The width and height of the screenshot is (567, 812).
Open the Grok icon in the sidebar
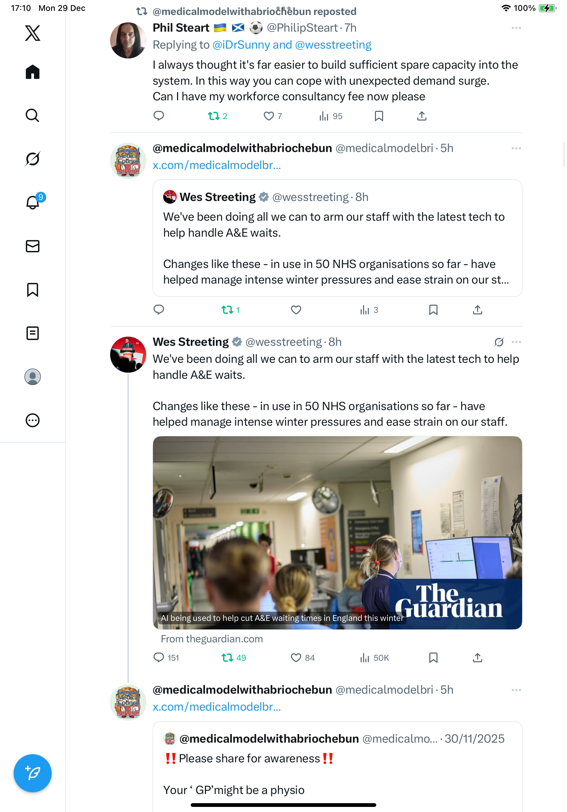[33, 159]
